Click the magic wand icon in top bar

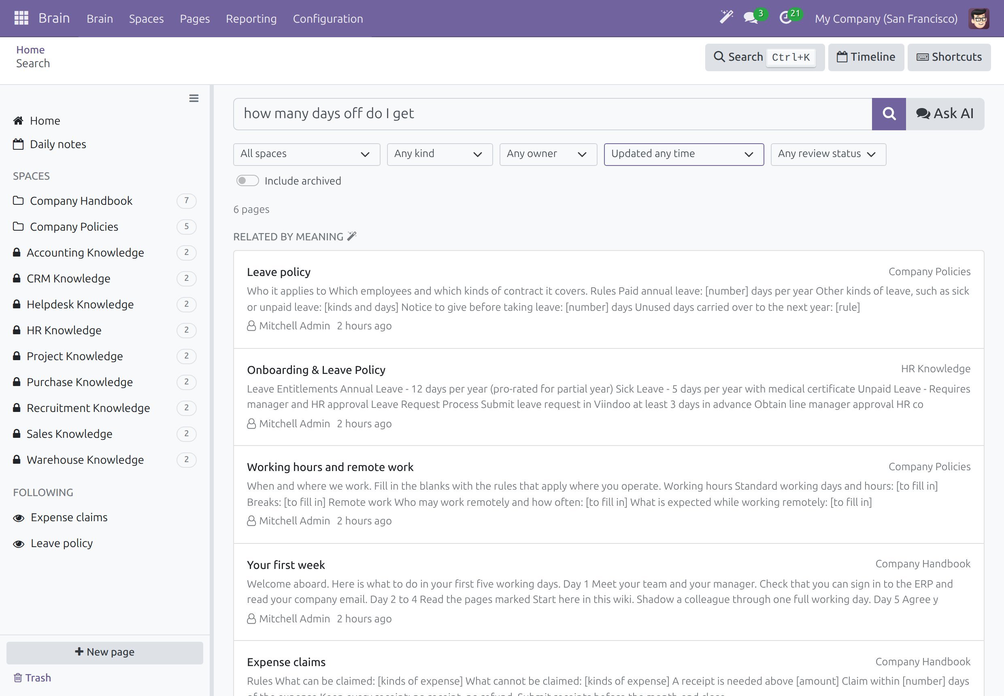click(x=727, y=17)
